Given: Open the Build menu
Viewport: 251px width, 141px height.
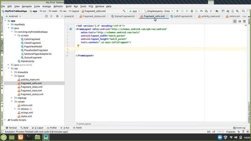Looking at the screenshot, I should tap(69, 6).
